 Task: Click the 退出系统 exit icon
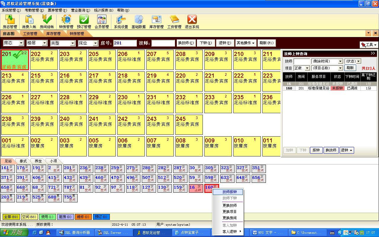tap(192, 22)
